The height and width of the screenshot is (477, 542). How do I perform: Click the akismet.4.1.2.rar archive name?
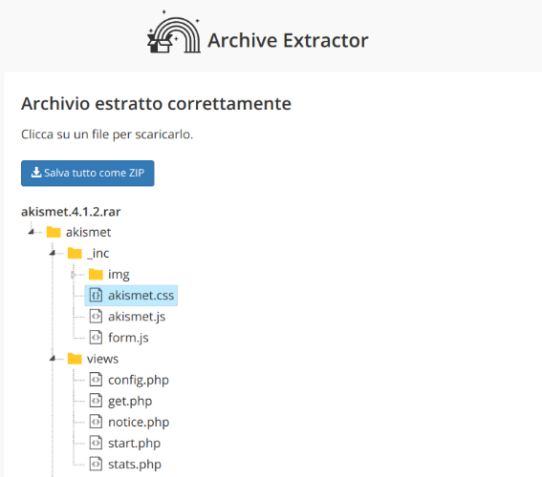[x=71, y=212]
